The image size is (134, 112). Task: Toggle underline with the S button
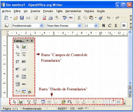(116, 26)
